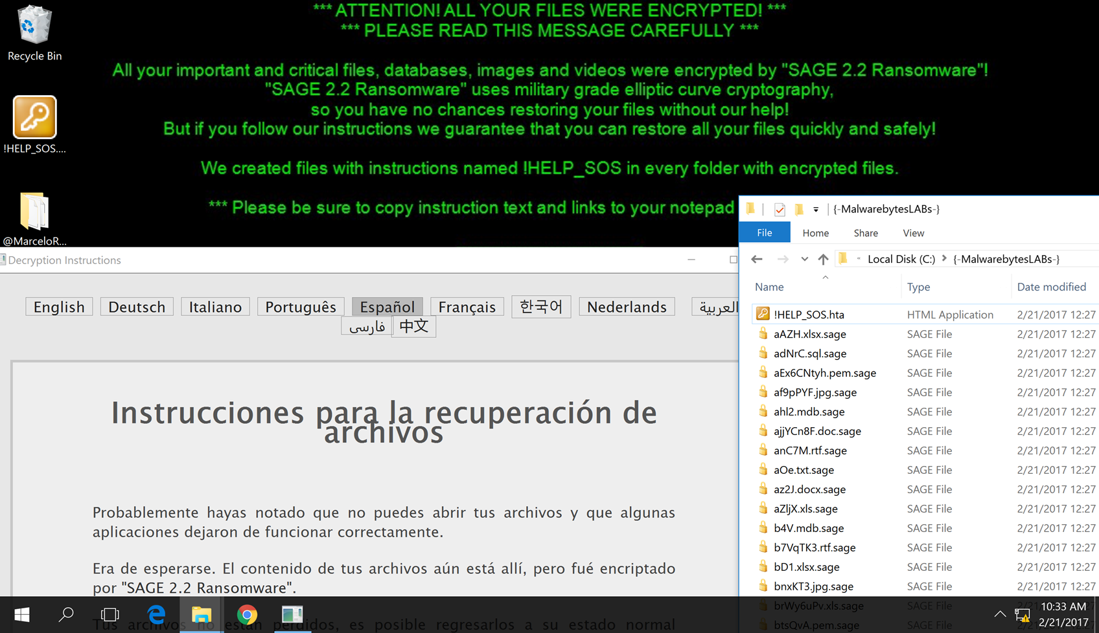Switch instructions to English
This screenshot has width=1099, height=633.
coord(59,307)
